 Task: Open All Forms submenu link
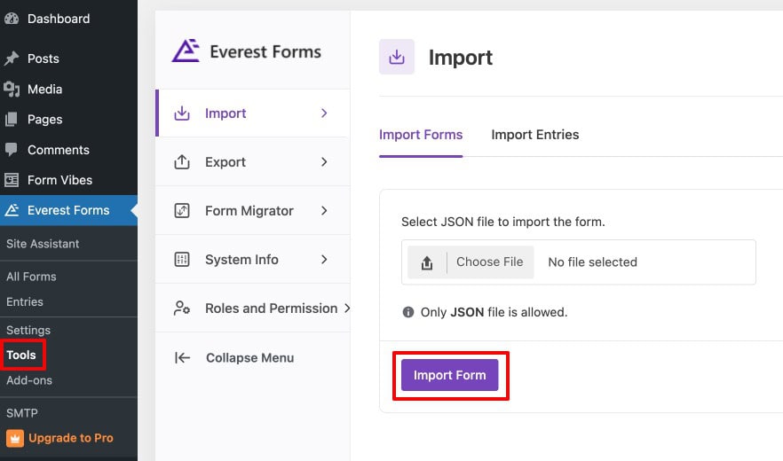(x=31, y=277)
